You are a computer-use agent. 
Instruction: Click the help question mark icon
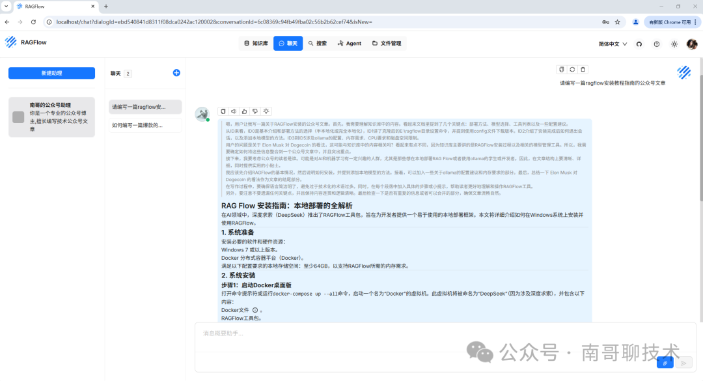coord(656,44)
